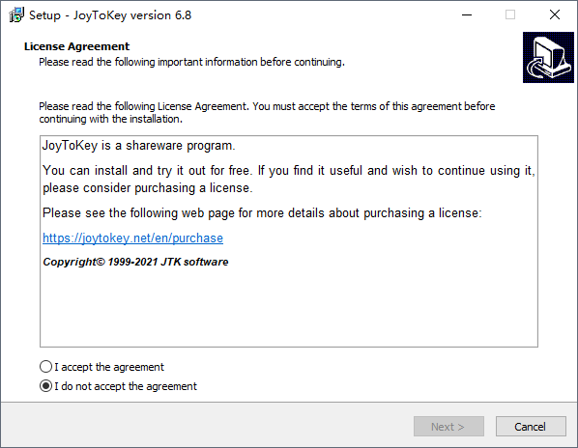
Task: Click "Please see the following web page" line
Action: [262, 213]
